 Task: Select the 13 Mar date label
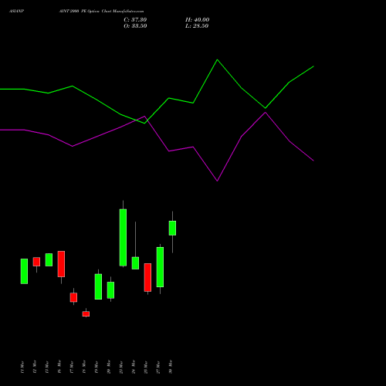47,367
